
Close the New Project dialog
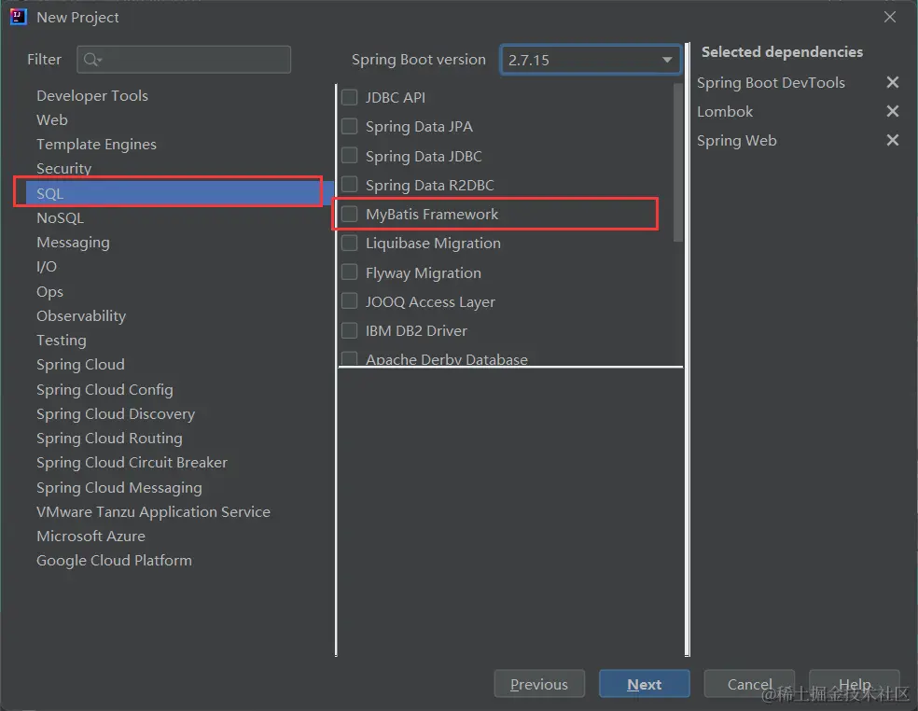coord(891,17)
